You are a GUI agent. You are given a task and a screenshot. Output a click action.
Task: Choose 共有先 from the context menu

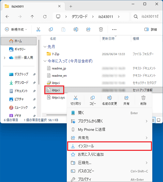tap(110, 138)
